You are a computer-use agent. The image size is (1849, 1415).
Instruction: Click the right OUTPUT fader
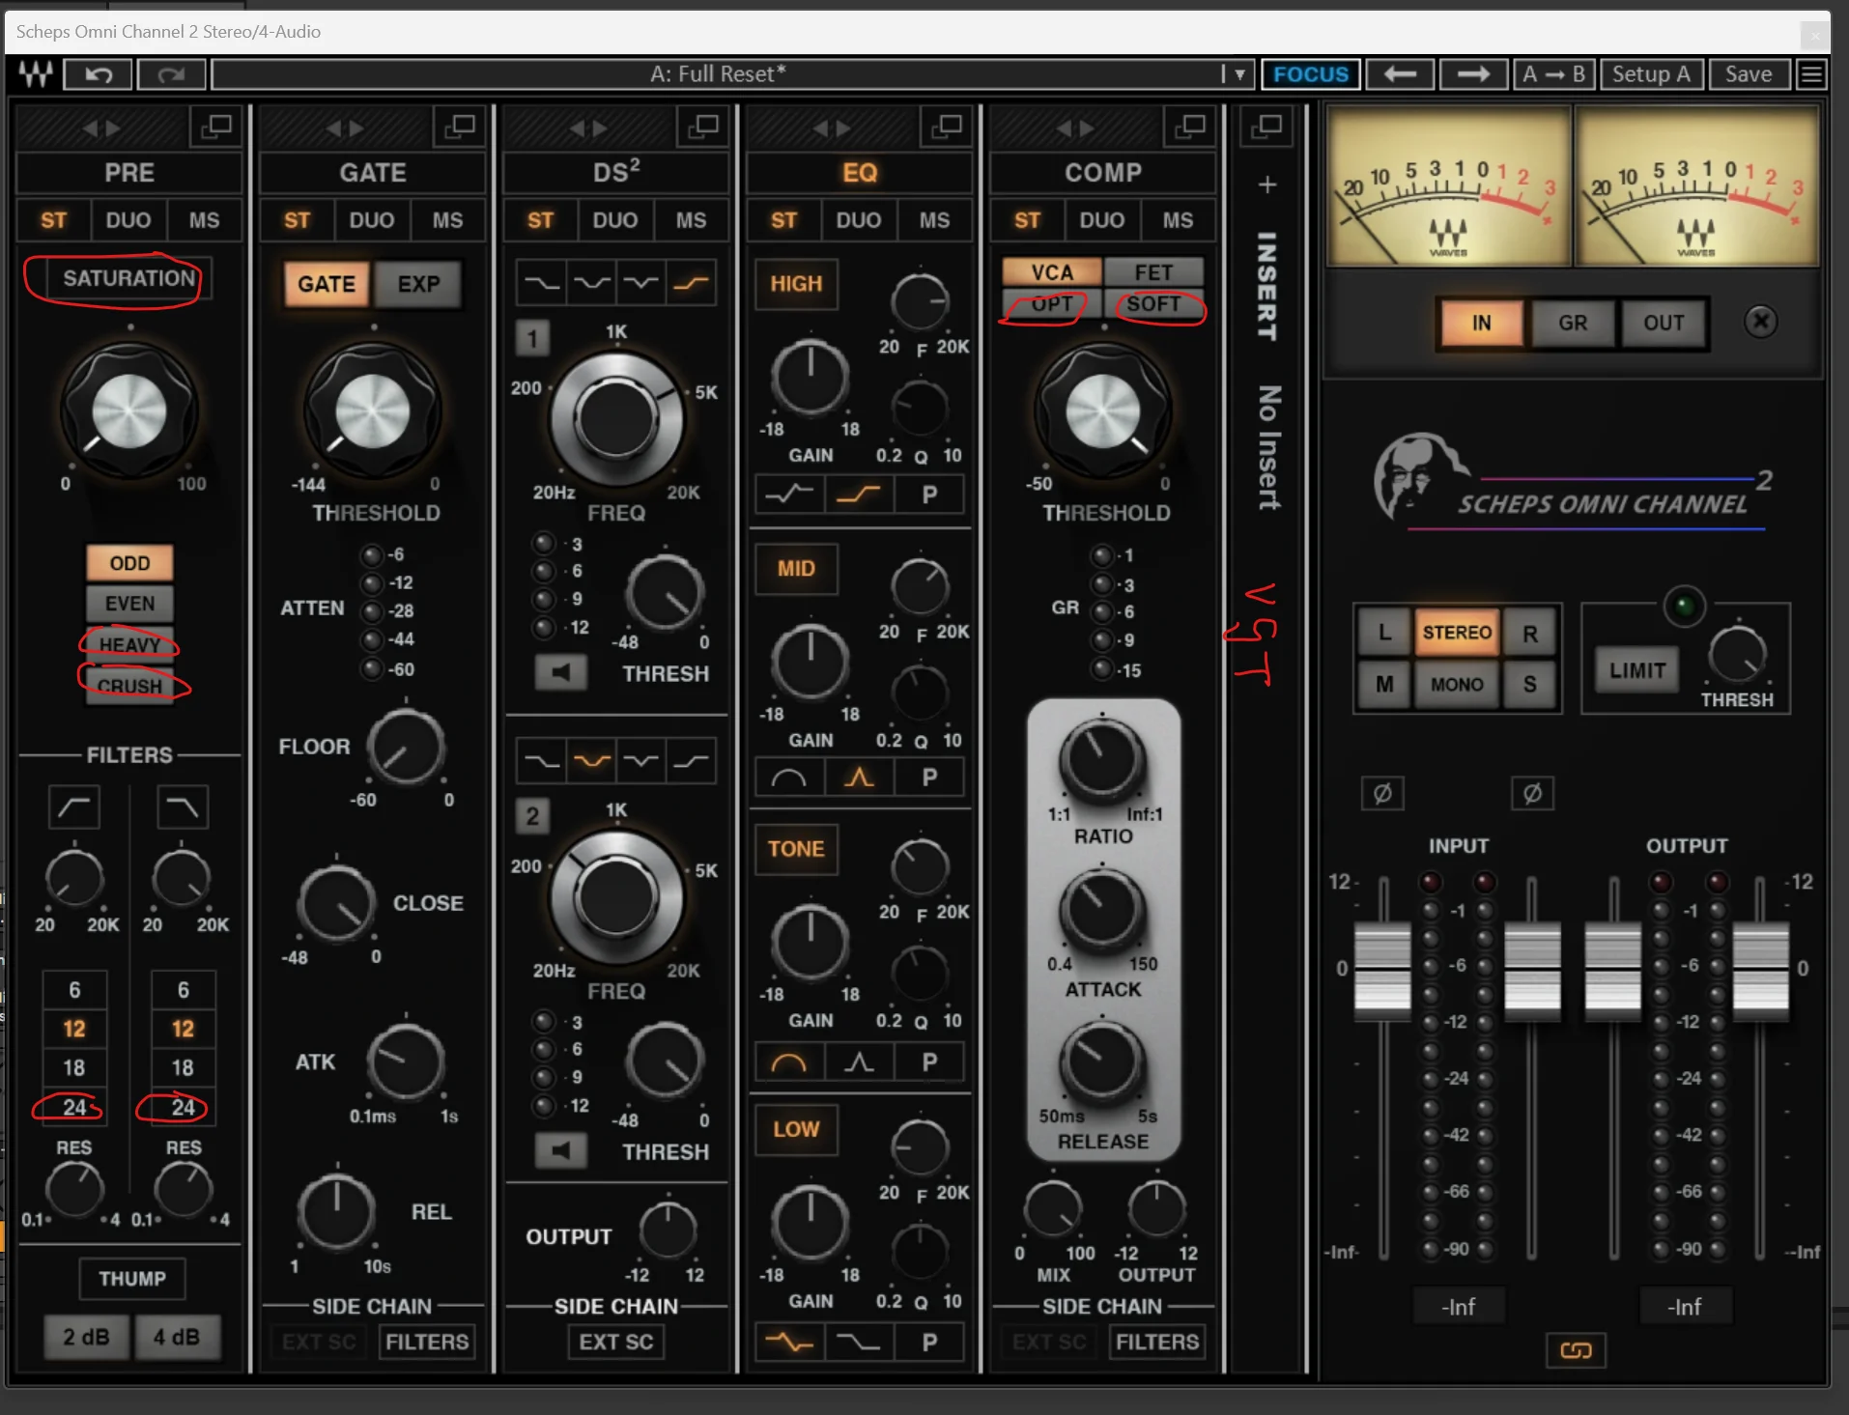coord(1760,973)
